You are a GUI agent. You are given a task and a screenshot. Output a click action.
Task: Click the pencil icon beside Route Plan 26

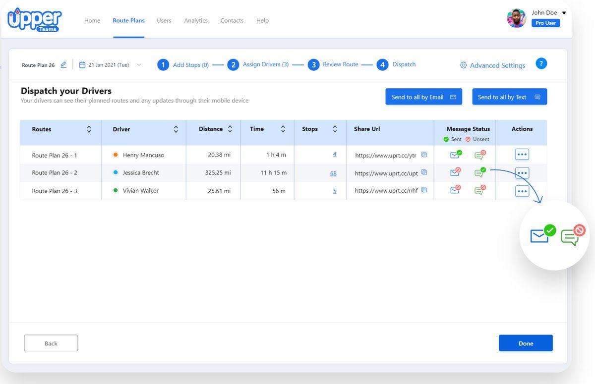[x=63, y=65]
